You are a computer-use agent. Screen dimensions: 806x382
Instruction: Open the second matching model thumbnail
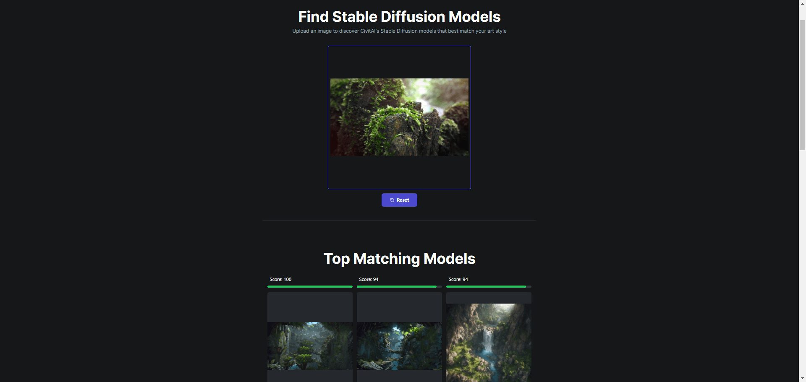tap(399, 346)
